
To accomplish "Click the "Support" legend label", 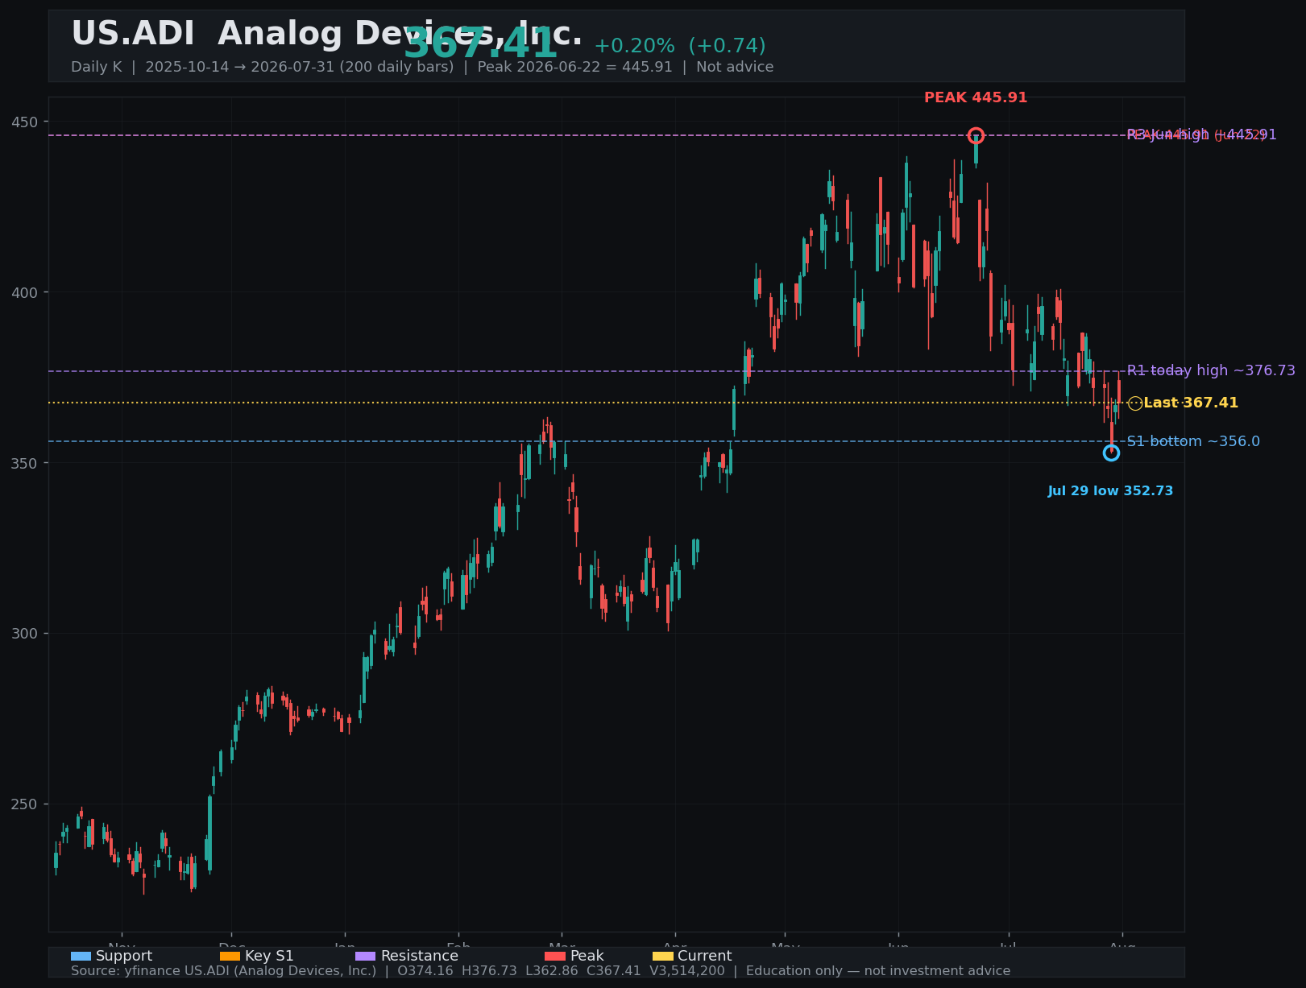I will click(x=124, y=956).
